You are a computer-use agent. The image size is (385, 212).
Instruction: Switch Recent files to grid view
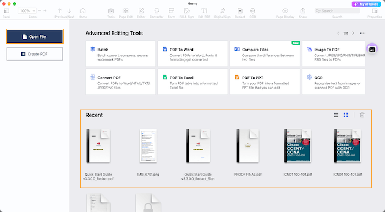point(346,115)
